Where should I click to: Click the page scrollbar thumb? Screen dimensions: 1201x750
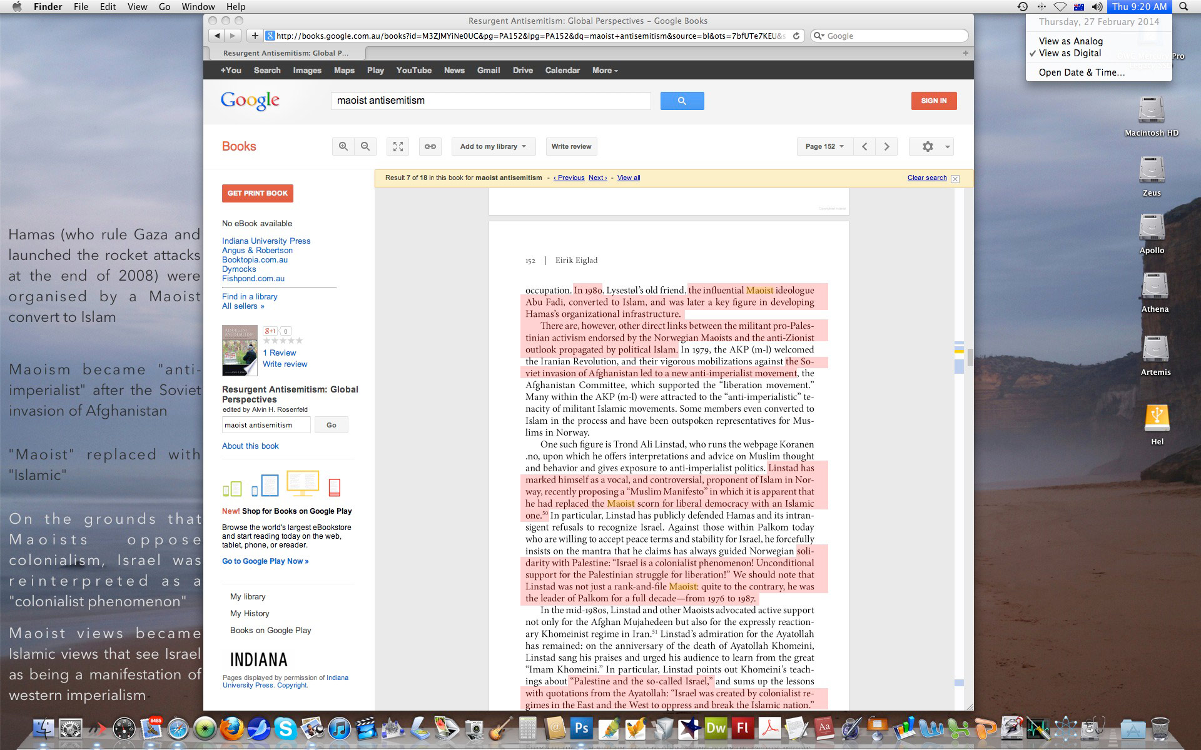[x=970, y=357]
